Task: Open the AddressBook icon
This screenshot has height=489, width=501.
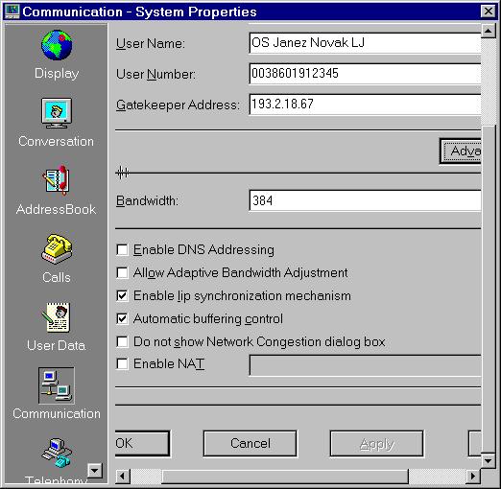Action: pos(57,180)
